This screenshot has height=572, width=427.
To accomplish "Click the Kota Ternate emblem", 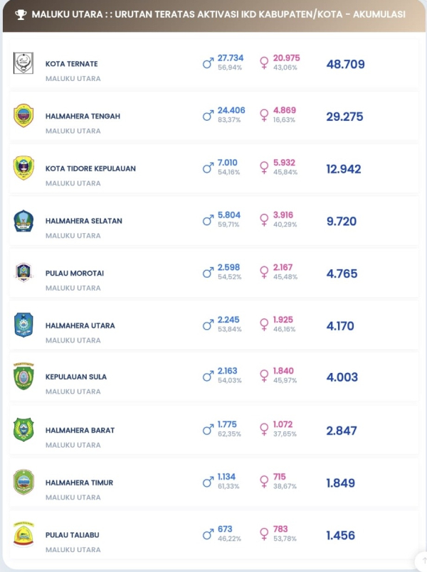I will (23, 63).
